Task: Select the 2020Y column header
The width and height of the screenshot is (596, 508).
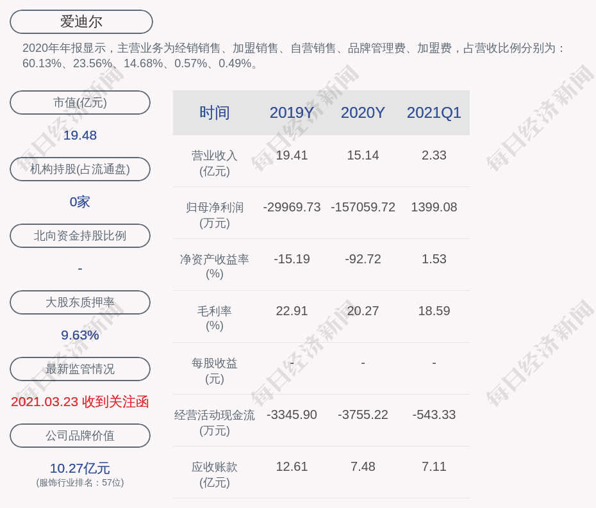Action: click(x=363, y=113)
